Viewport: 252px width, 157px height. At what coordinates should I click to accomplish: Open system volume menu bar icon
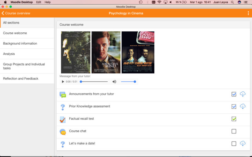point(171,2)
